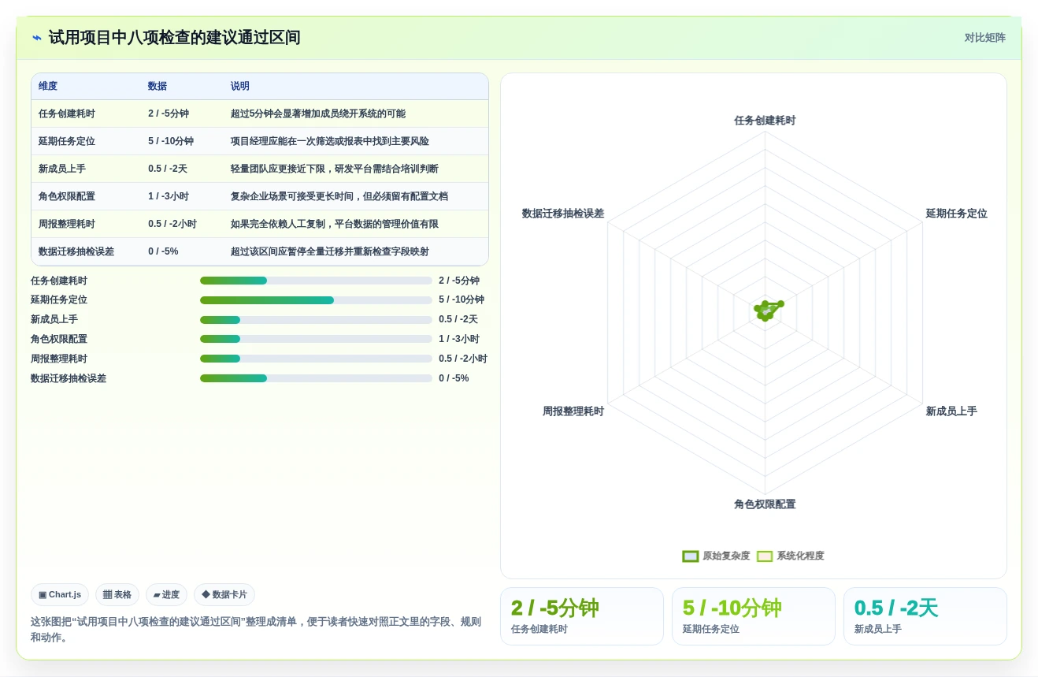Click radar axis label 任务创建耗时

[765, 121]
